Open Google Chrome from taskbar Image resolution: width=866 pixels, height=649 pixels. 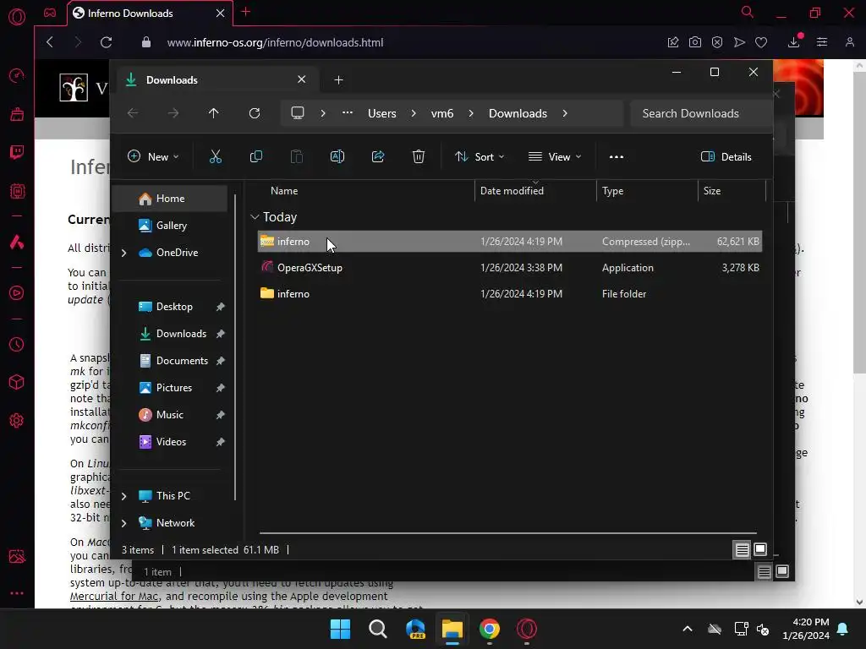(490, 629)
